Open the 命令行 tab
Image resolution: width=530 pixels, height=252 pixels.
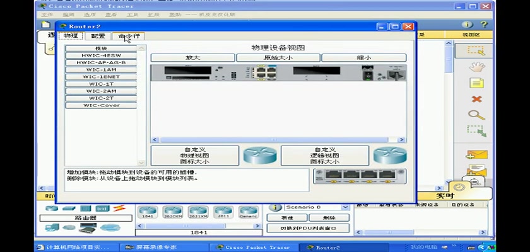point(129,37)
